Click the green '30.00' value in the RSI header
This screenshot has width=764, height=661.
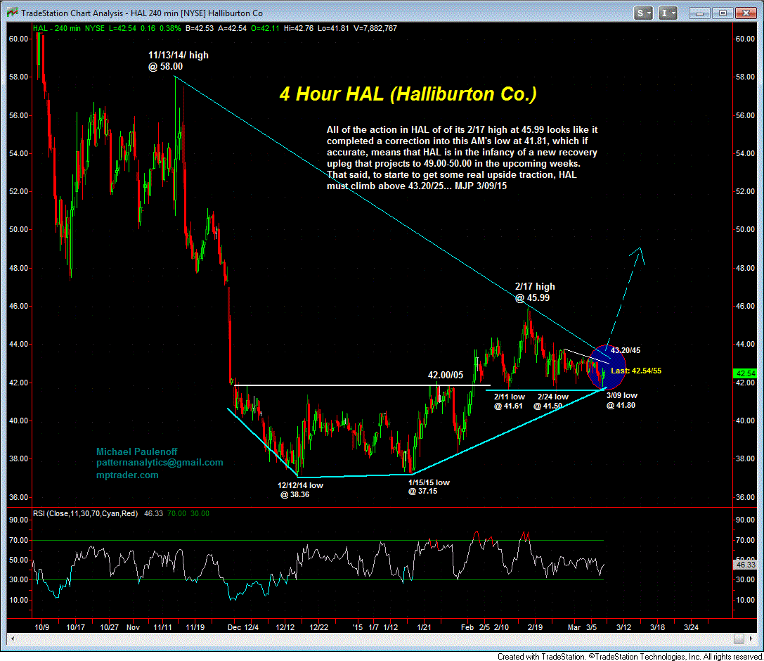coord(200,513)
